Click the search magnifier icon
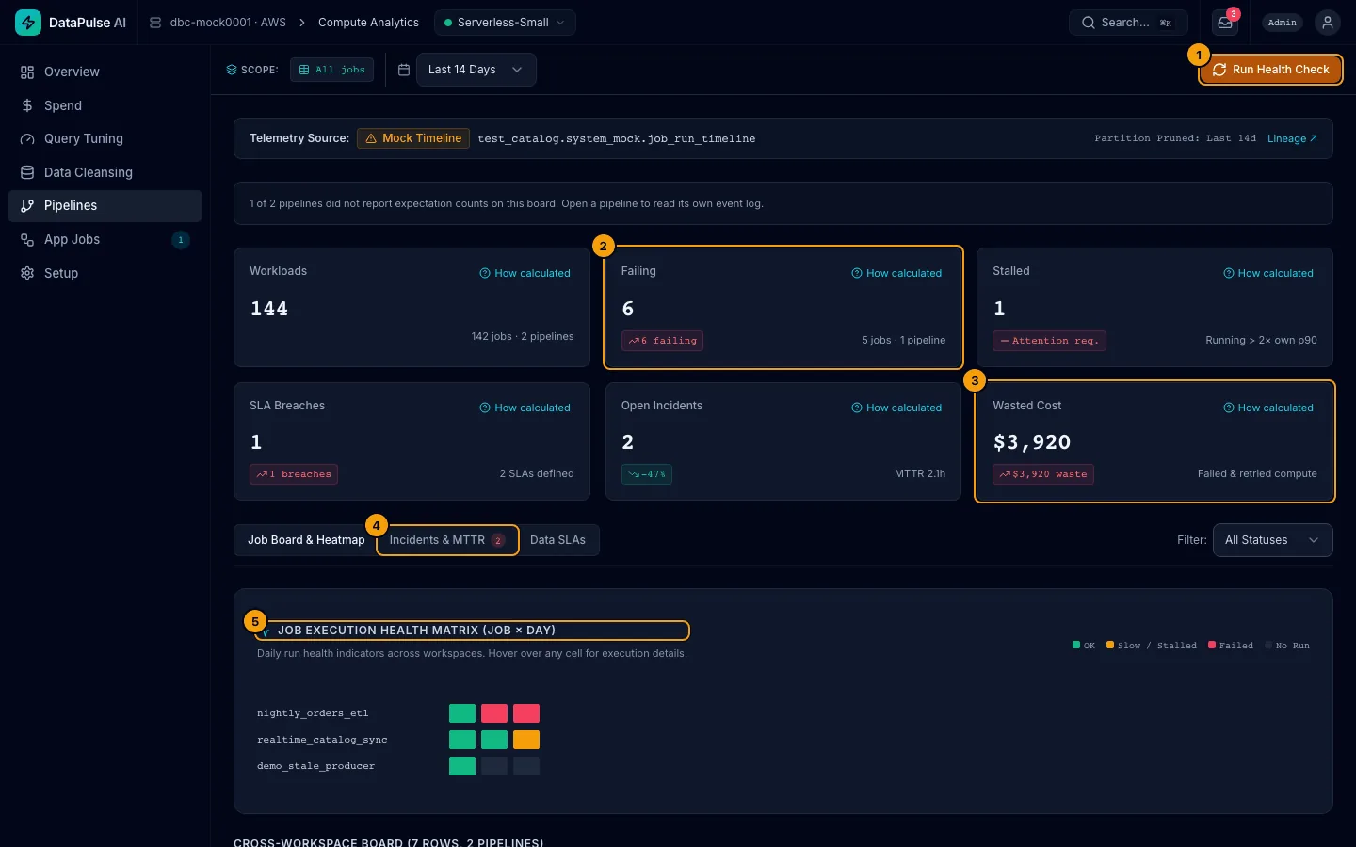Viewport: 1356px width, 847px height. (1089, 23)
